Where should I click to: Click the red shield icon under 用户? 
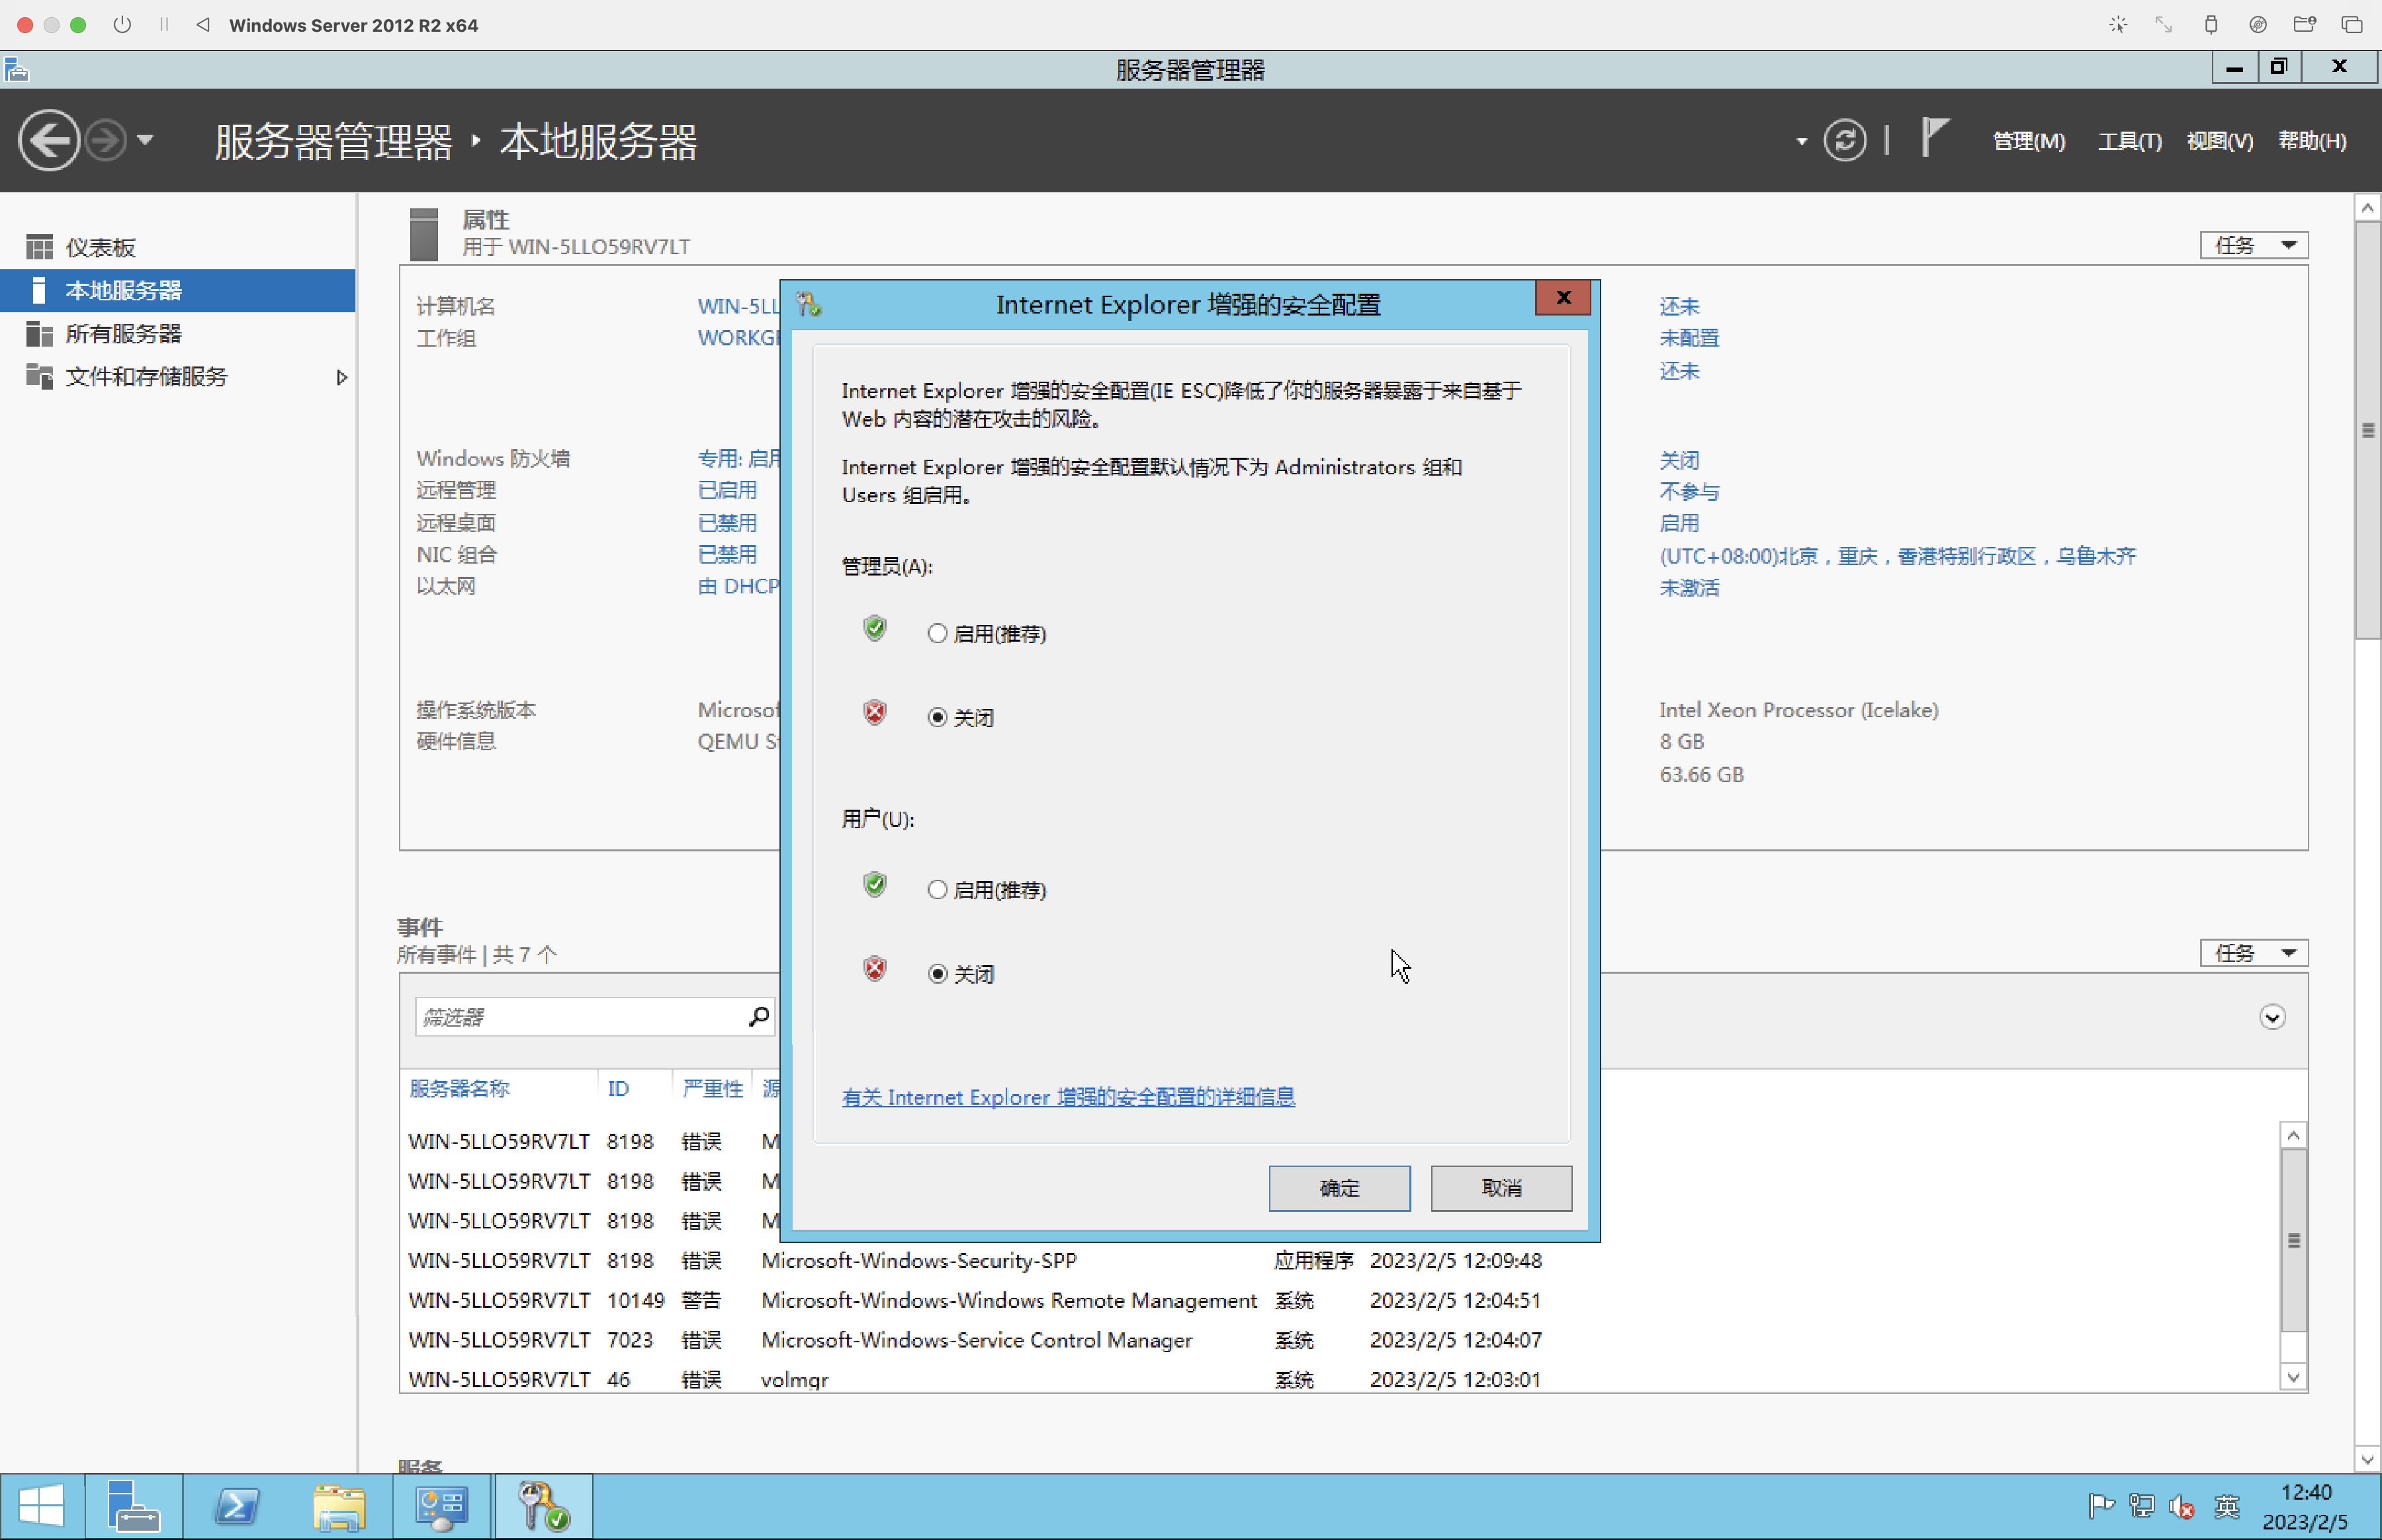click(x=875, y=968)
